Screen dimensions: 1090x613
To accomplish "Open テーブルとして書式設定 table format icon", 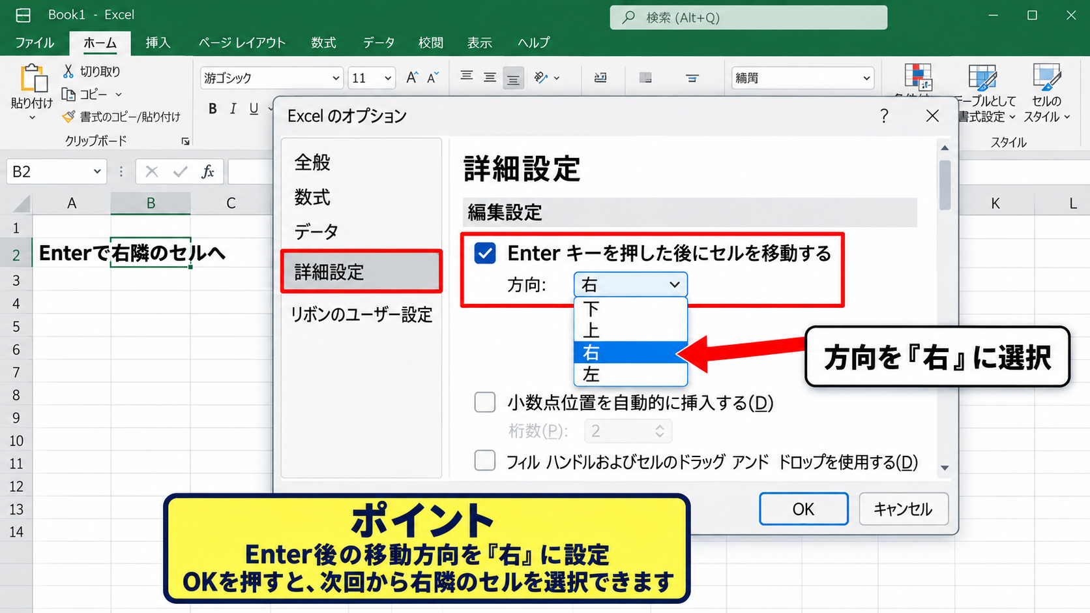I will pyautogui.click(x=982, y=78).
